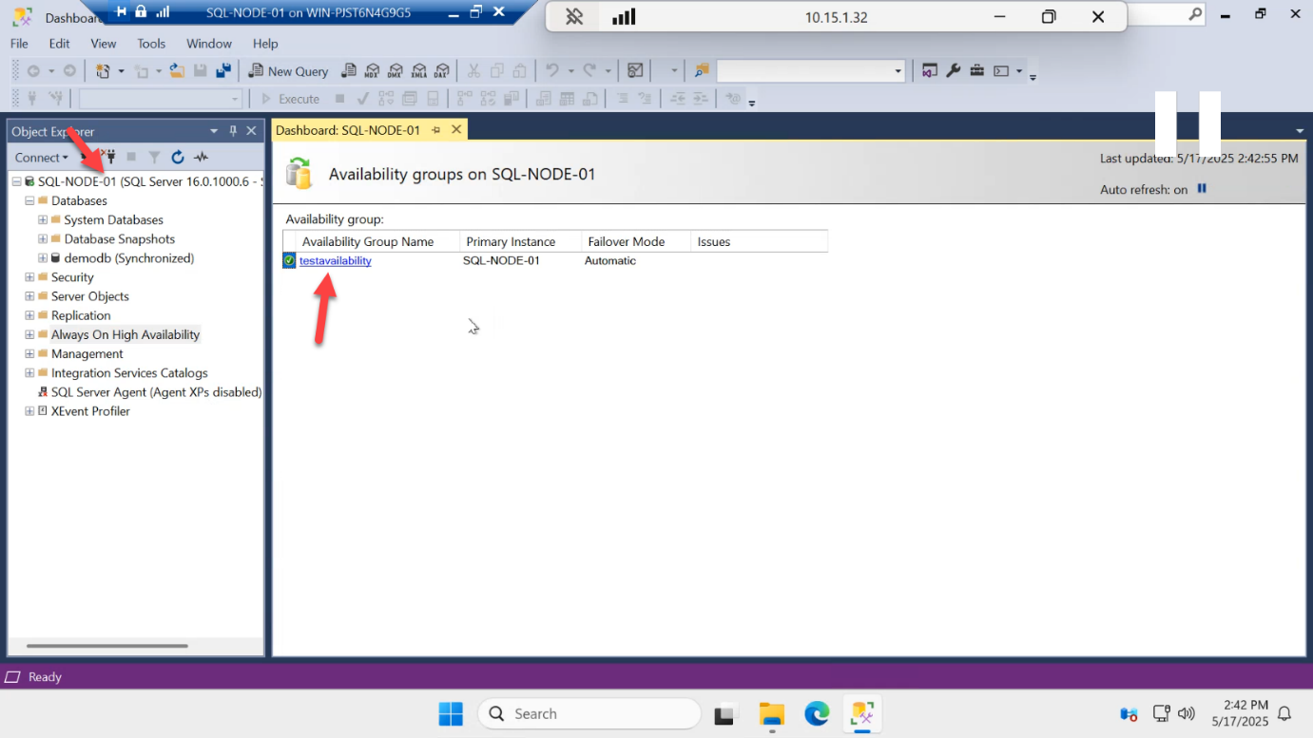Image resolution: width=1313 pixels, height=738 pixels.
Task: Open the find combo box dropdown
Action: (898, 71)
